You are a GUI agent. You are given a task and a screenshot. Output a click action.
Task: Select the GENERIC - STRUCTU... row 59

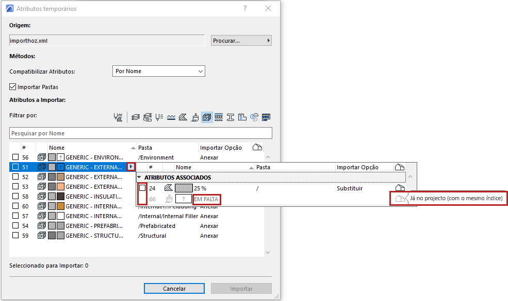(136, 235)
